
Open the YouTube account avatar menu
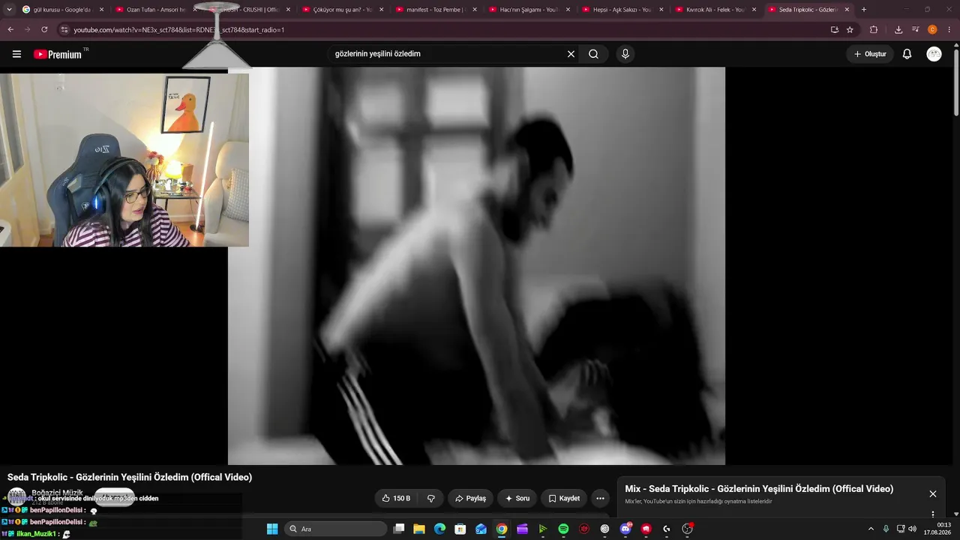coord(934,54)
